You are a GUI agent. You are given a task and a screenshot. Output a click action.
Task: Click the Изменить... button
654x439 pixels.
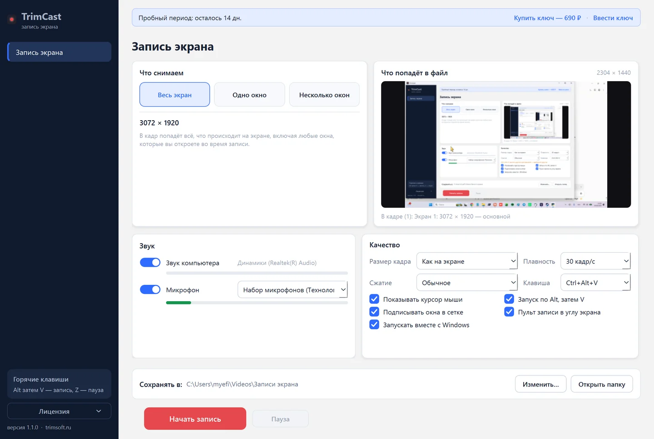tap(540, 384)
